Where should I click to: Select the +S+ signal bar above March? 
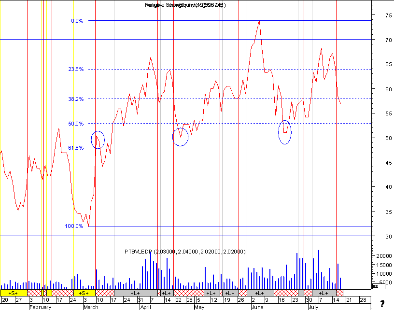[x=84, y=293]
